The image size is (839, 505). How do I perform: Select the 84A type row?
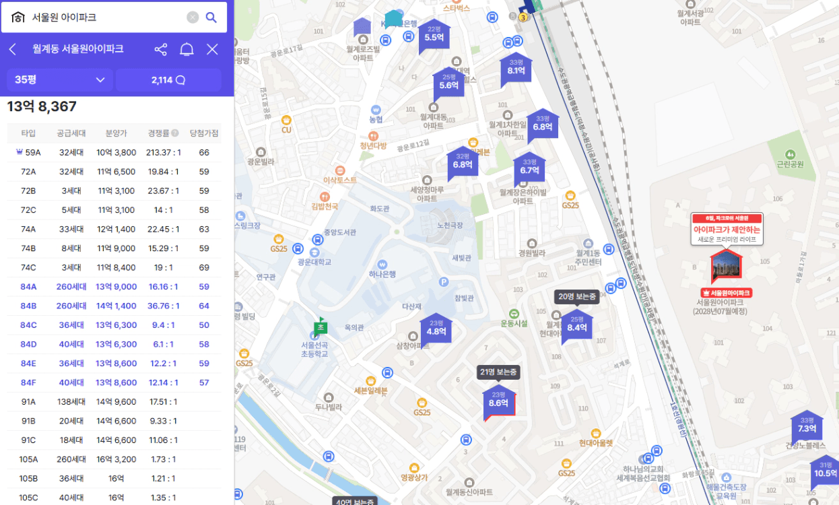click(x=113, y=287)
